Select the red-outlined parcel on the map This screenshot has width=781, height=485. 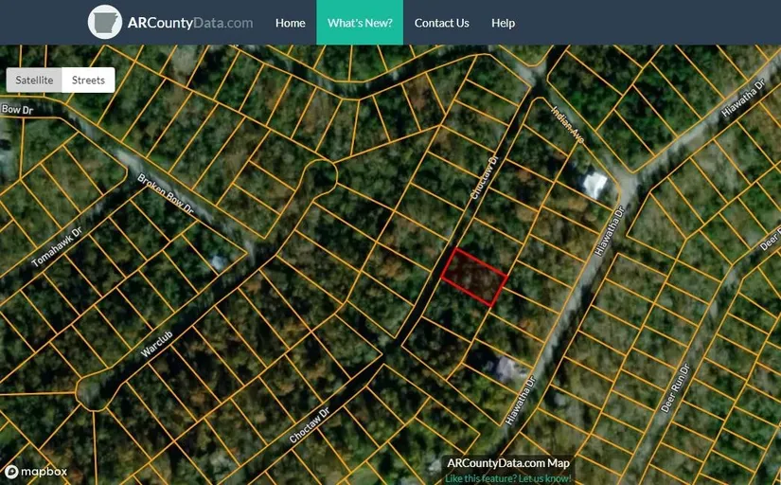pos(474,277)
